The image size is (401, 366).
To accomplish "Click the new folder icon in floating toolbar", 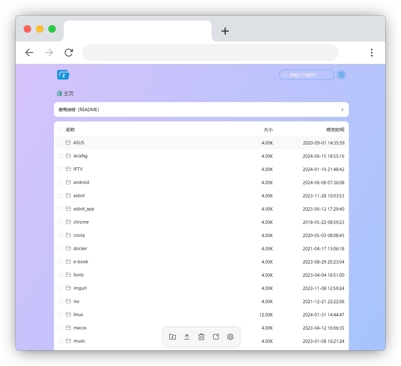I will coord(172,337).
